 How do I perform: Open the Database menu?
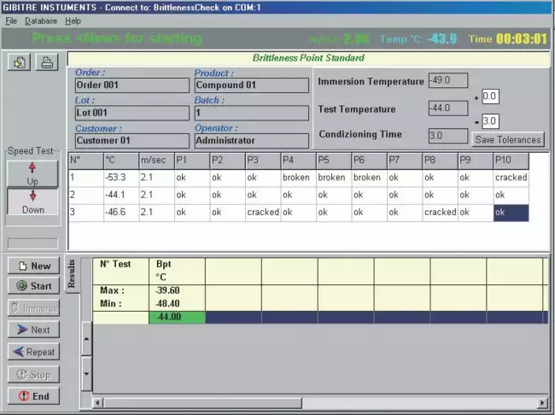click(41, 20)
